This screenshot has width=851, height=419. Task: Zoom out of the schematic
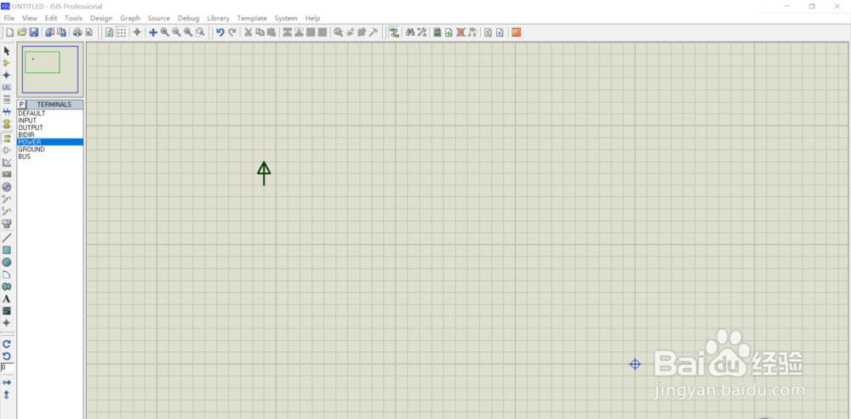coord(176,32)
